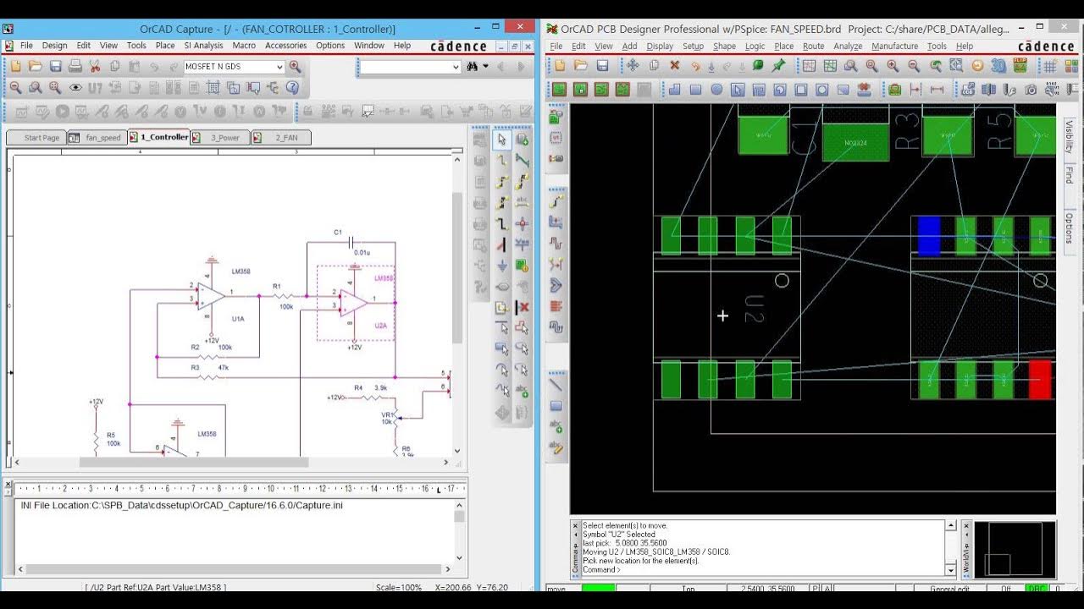The height and width of the screenshot is (609, 1084).
Task: Click Zoom Out icon in PCB Designer toolbar
Action: [914, 66]
